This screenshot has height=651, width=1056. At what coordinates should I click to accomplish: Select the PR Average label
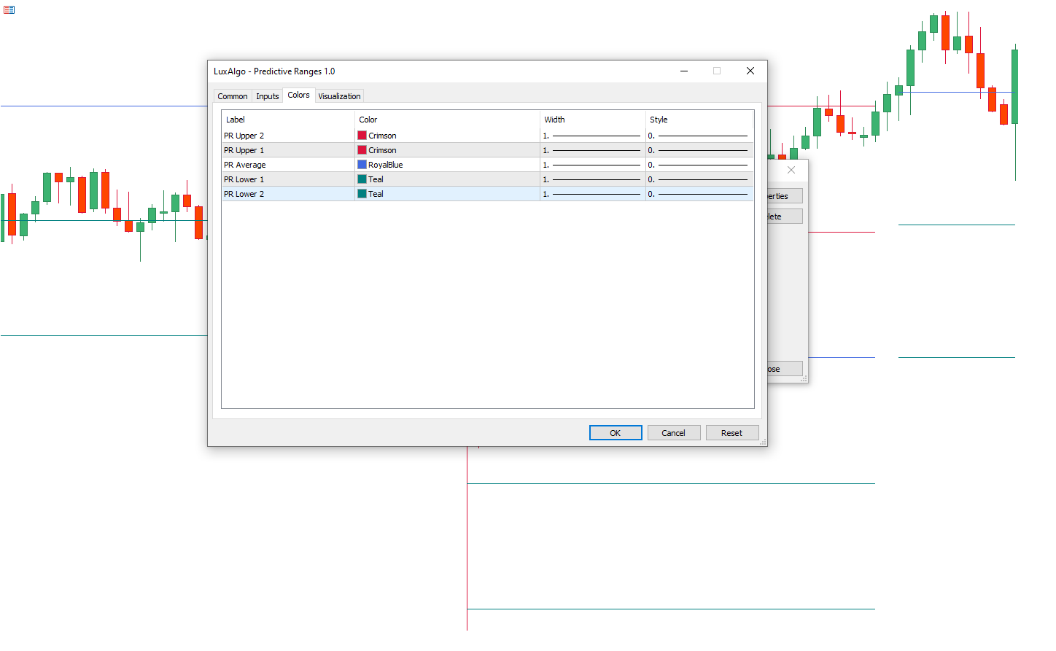(245, 165)
